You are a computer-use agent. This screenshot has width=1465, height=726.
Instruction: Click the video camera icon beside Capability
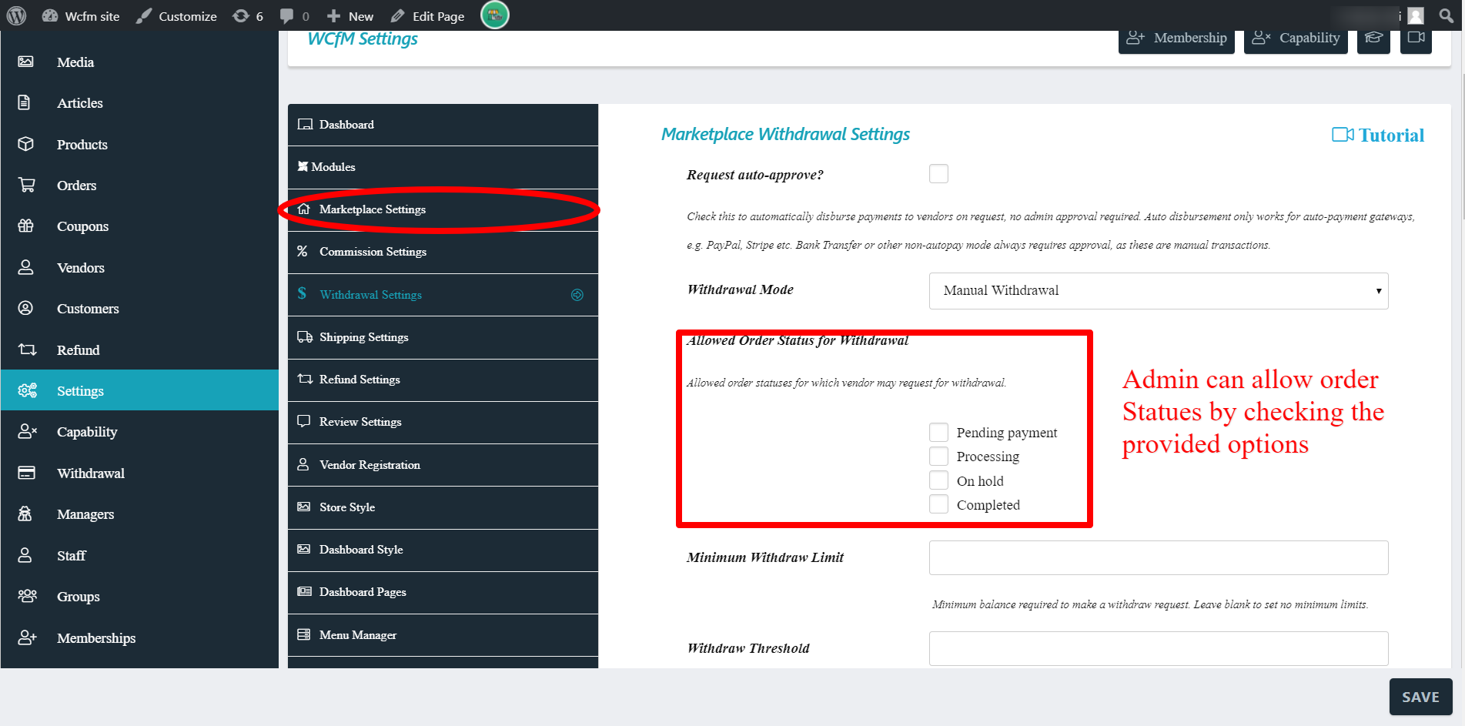(x=1416, y=38)
